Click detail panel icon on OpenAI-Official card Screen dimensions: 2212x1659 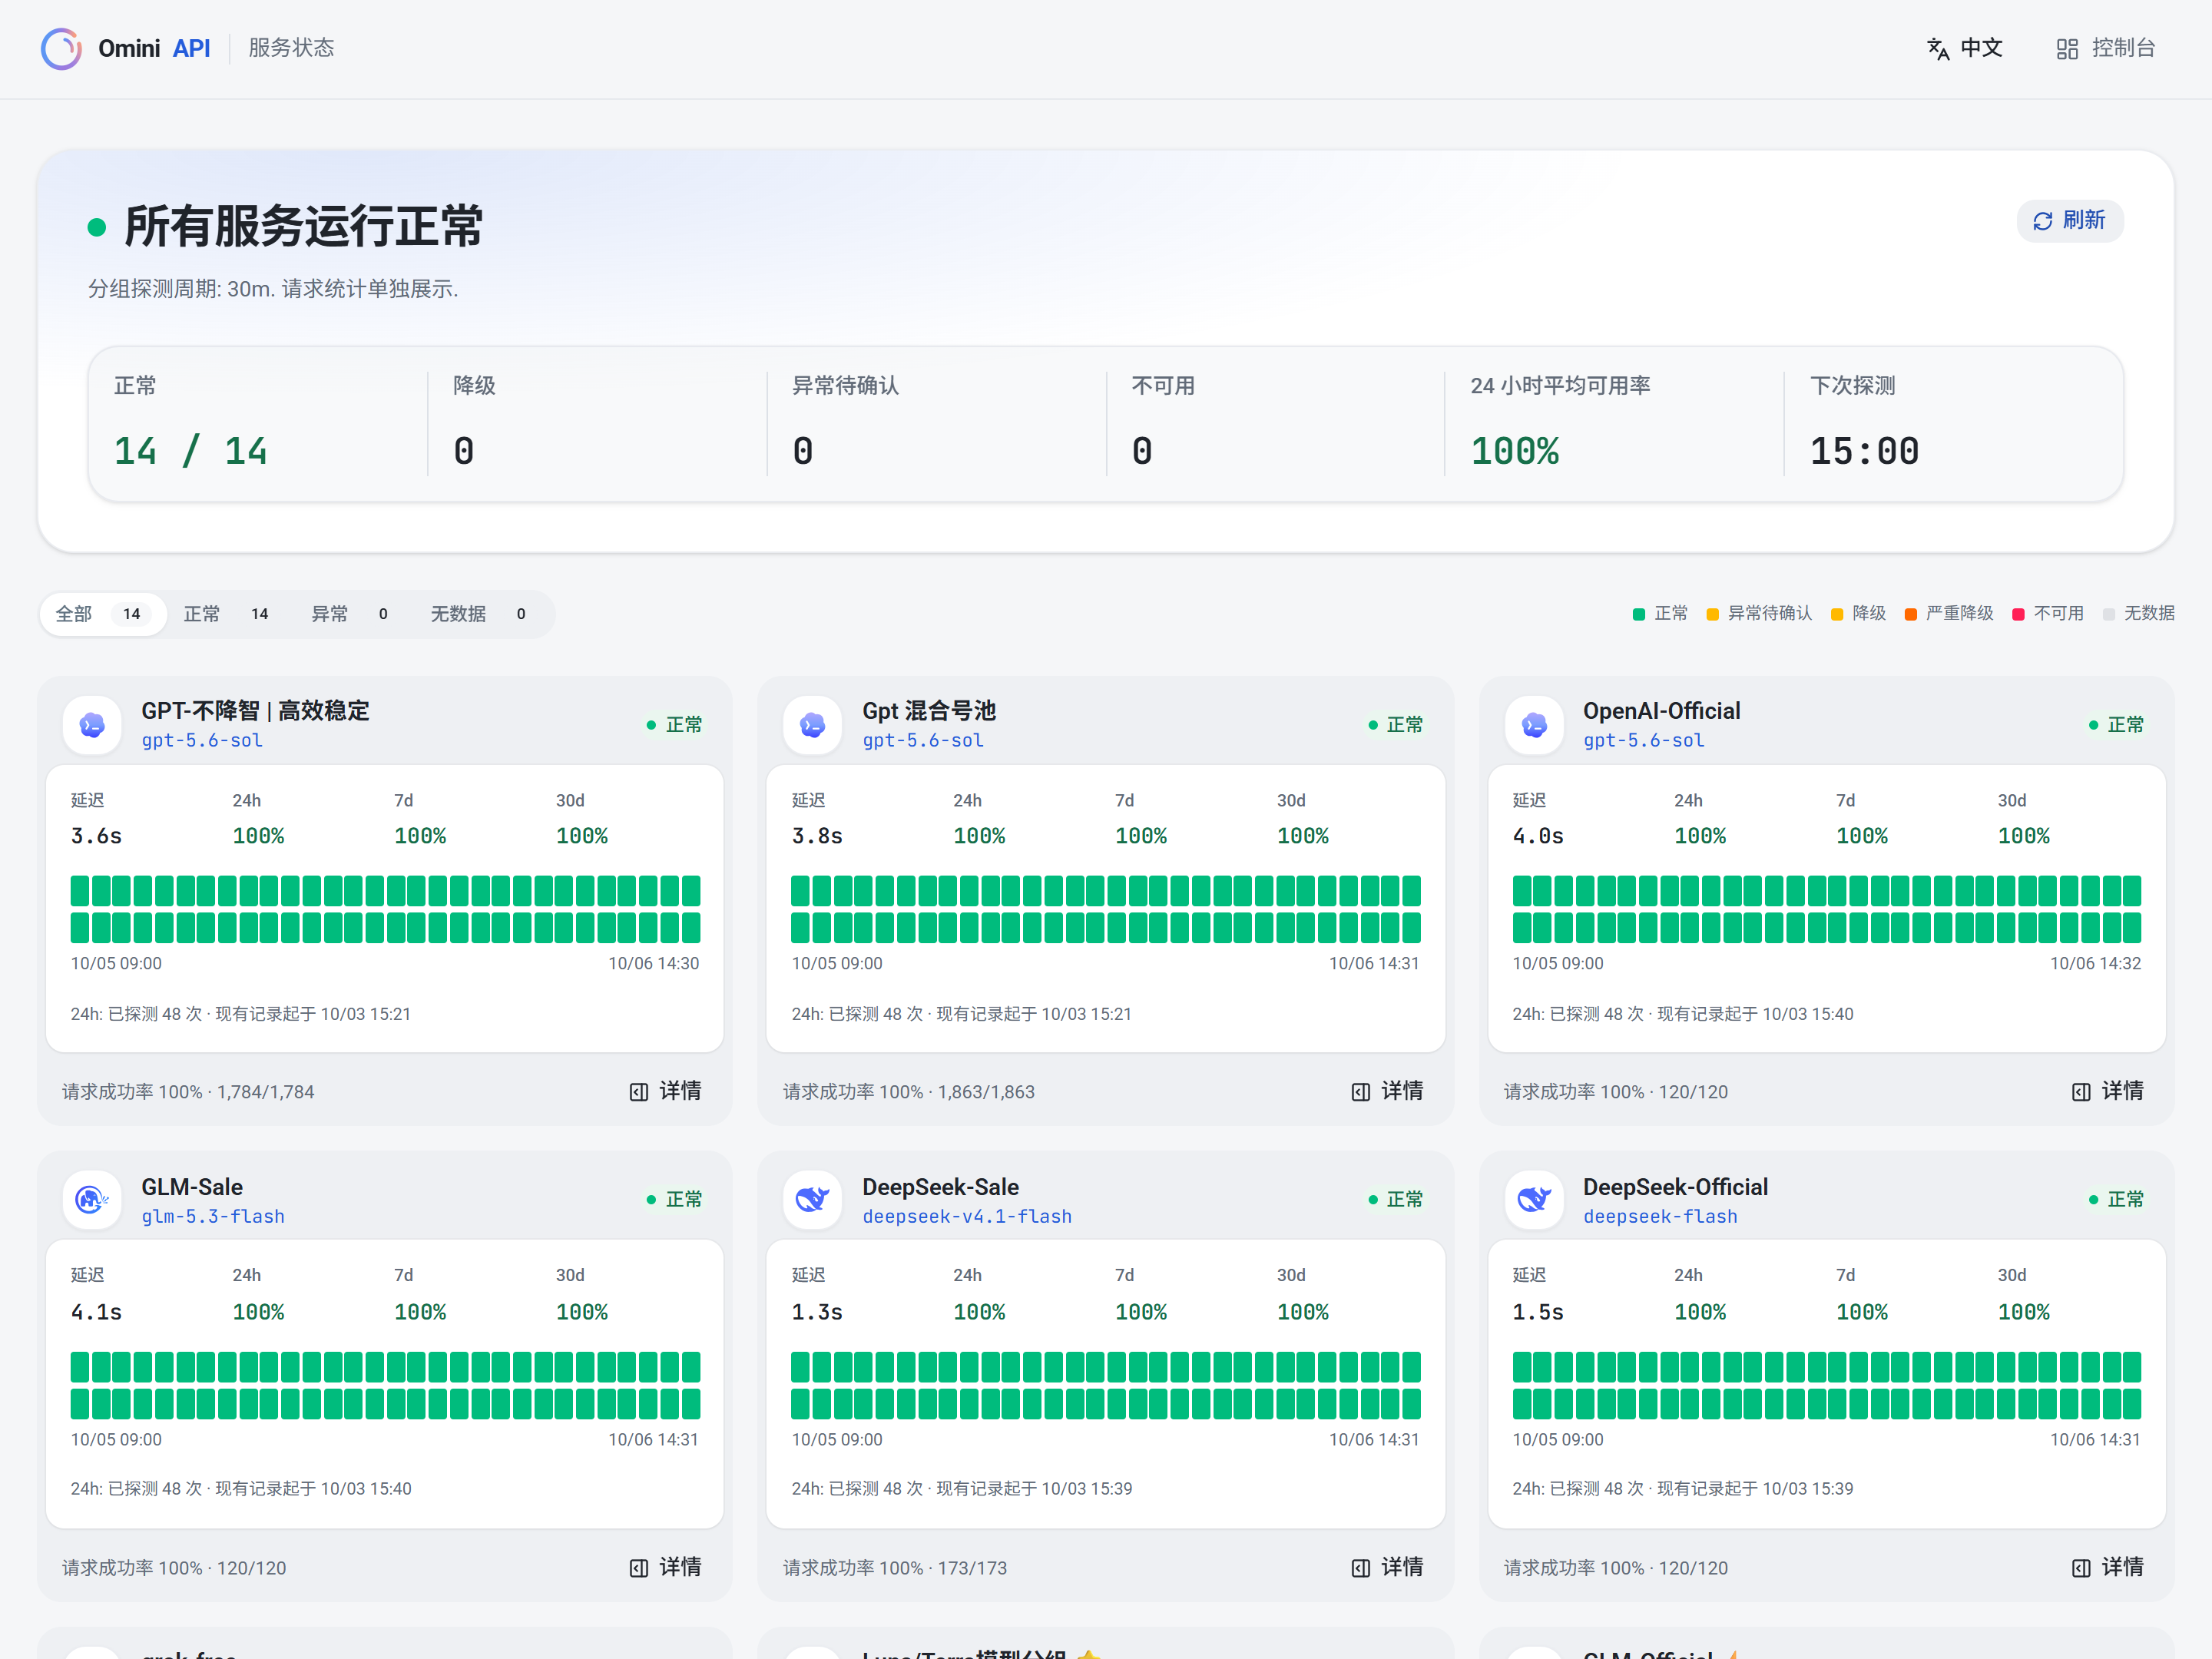pyautogui.click(x=2081, y=1092)
